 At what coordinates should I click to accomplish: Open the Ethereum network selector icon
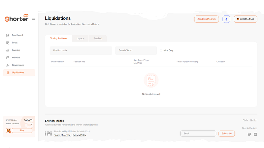pyautogui.click(x=226, y=19)
